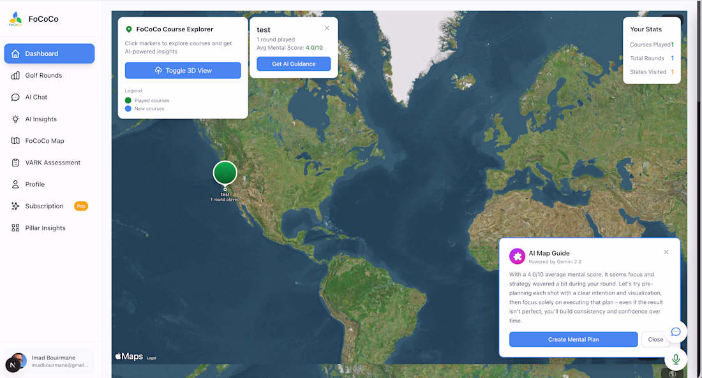Click Get AI Guidance button
This screenshot has height=378, width=702.
tap(294, 64)
